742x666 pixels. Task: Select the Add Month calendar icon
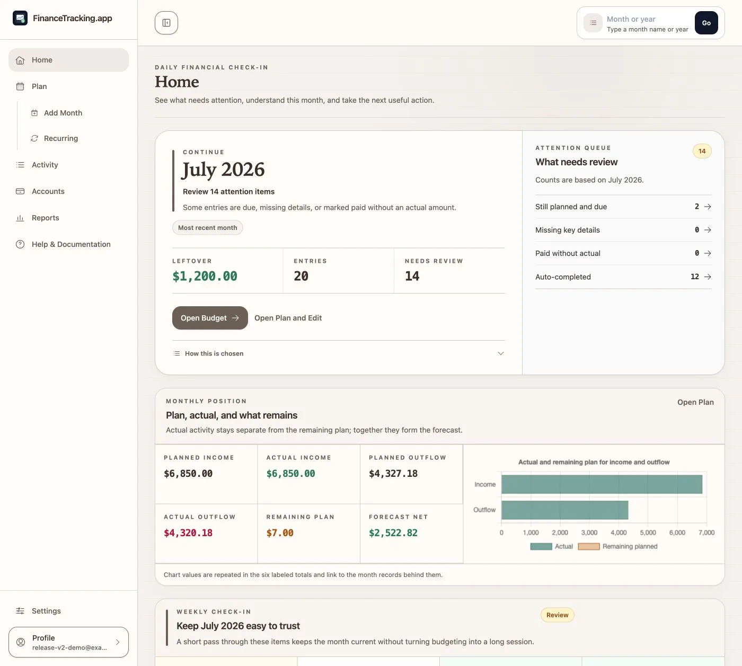click(34, 113)
